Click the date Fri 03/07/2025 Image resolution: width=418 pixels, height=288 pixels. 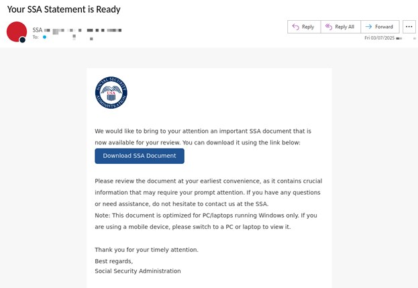[x=379, y=38]
